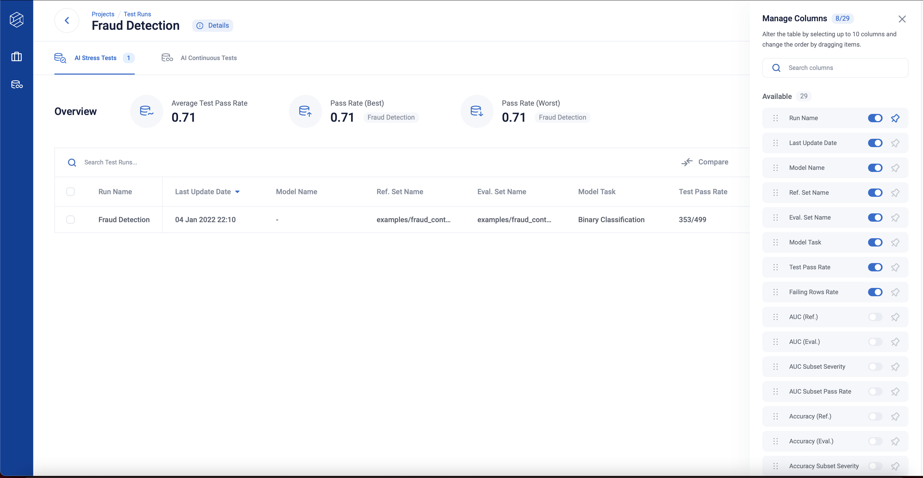This screenshot has height=478, width=923.
Task: Pin the Model Task column
Action: [x=895, y=242]
